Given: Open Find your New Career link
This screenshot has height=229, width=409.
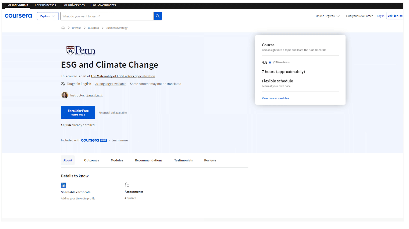Looking at the screenshot, I should coord(359,16).
